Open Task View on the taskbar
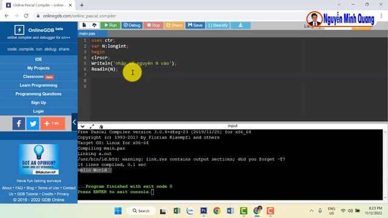This screenshot has width=388, height=218. coord(163,211)
